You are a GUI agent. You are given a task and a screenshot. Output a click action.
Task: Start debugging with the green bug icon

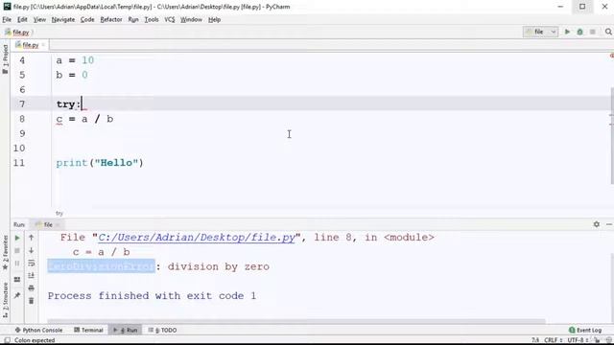tap(579, 32)
